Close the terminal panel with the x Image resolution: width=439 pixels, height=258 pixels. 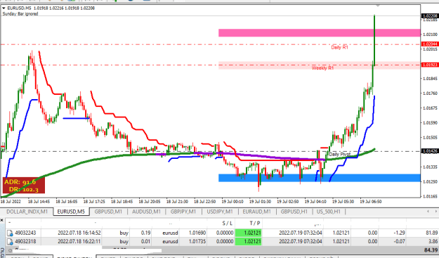coord(1,221)
